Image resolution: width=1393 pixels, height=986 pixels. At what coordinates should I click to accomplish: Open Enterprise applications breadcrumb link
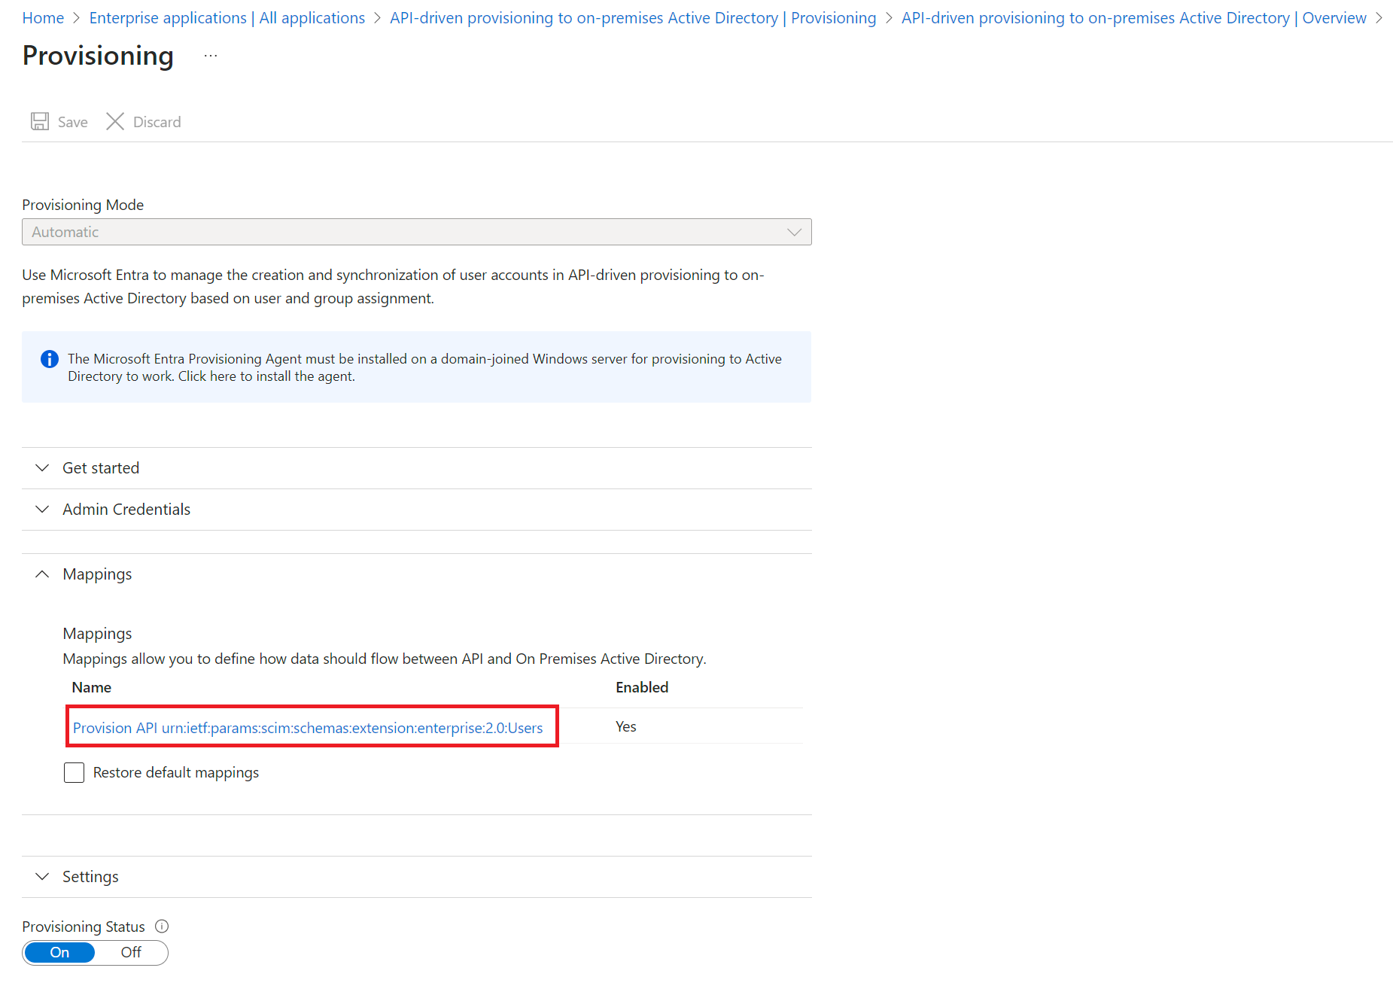point(227,18)
